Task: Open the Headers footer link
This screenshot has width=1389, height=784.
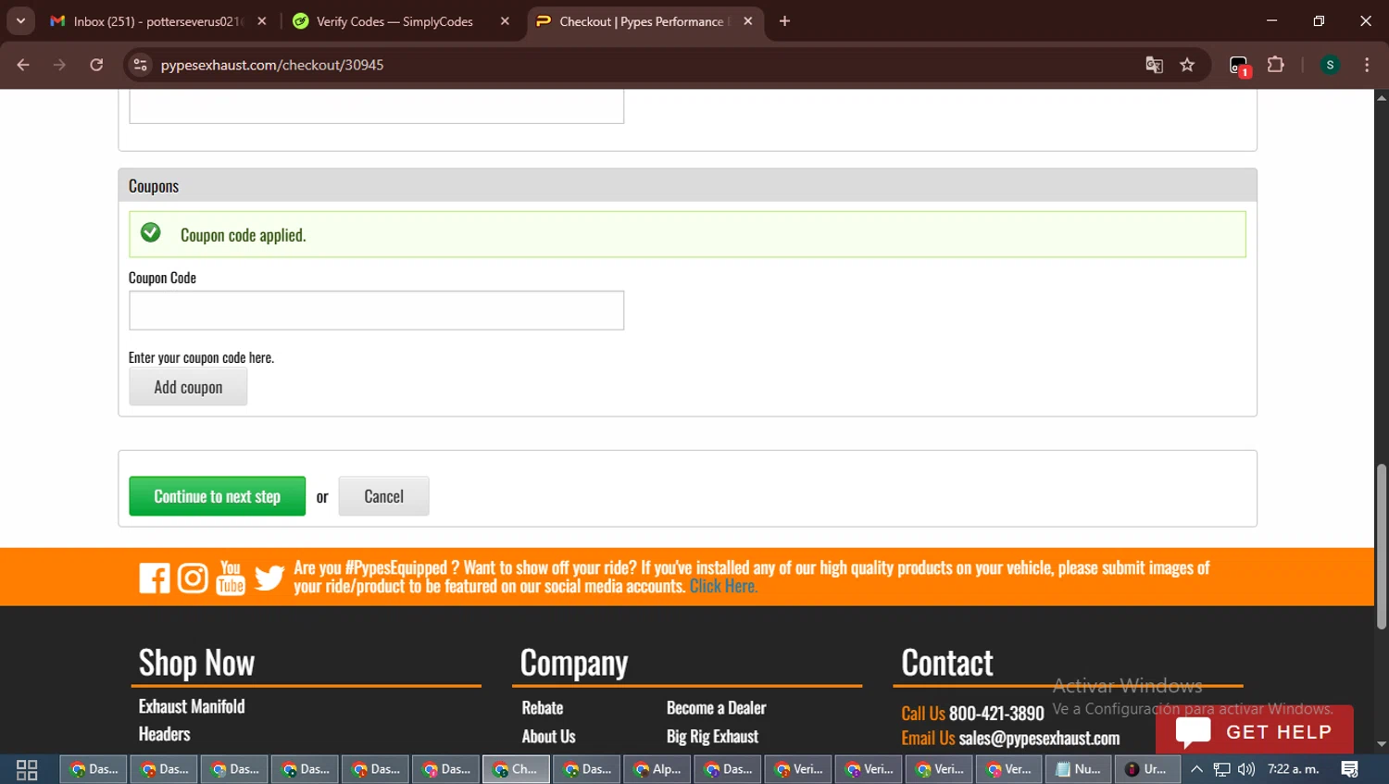Action: [164, 734]
